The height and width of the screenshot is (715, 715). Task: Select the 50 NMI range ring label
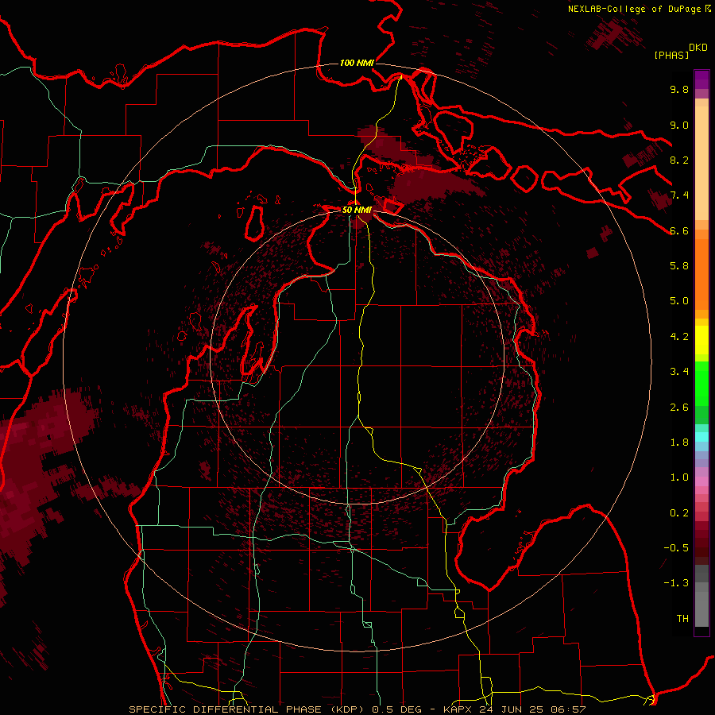(357, 210)
